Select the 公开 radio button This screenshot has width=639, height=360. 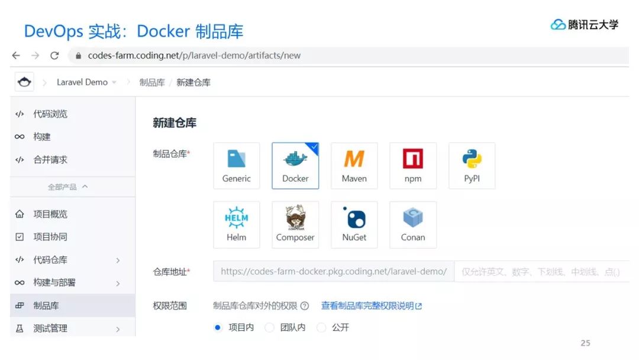[321, 327]
